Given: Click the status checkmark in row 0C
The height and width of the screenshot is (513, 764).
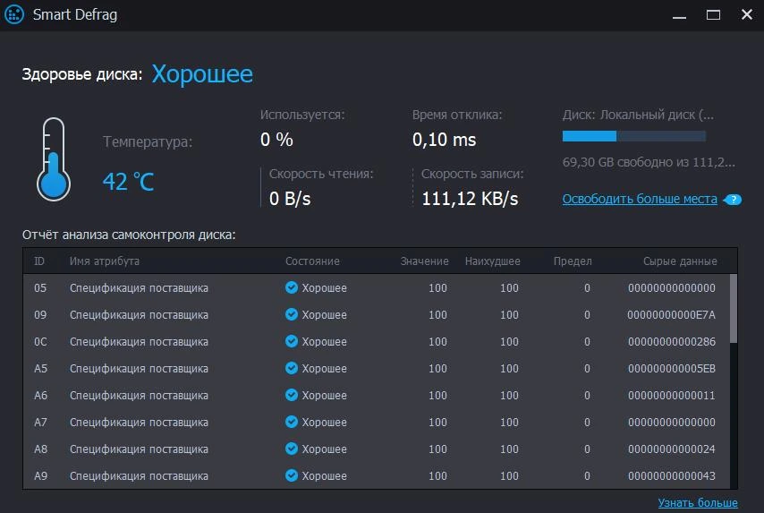Looking at the screenshot, I should click(x=292, y=341).
